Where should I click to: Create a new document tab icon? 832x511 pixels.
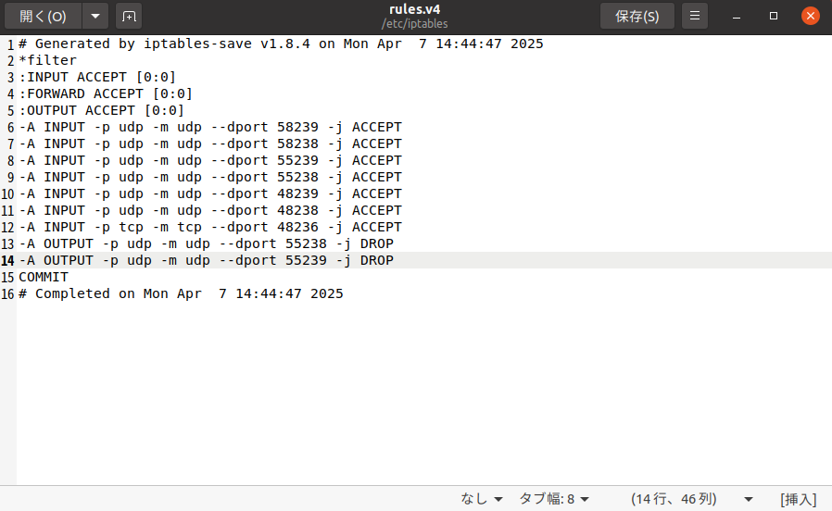[x=129, y=16]
